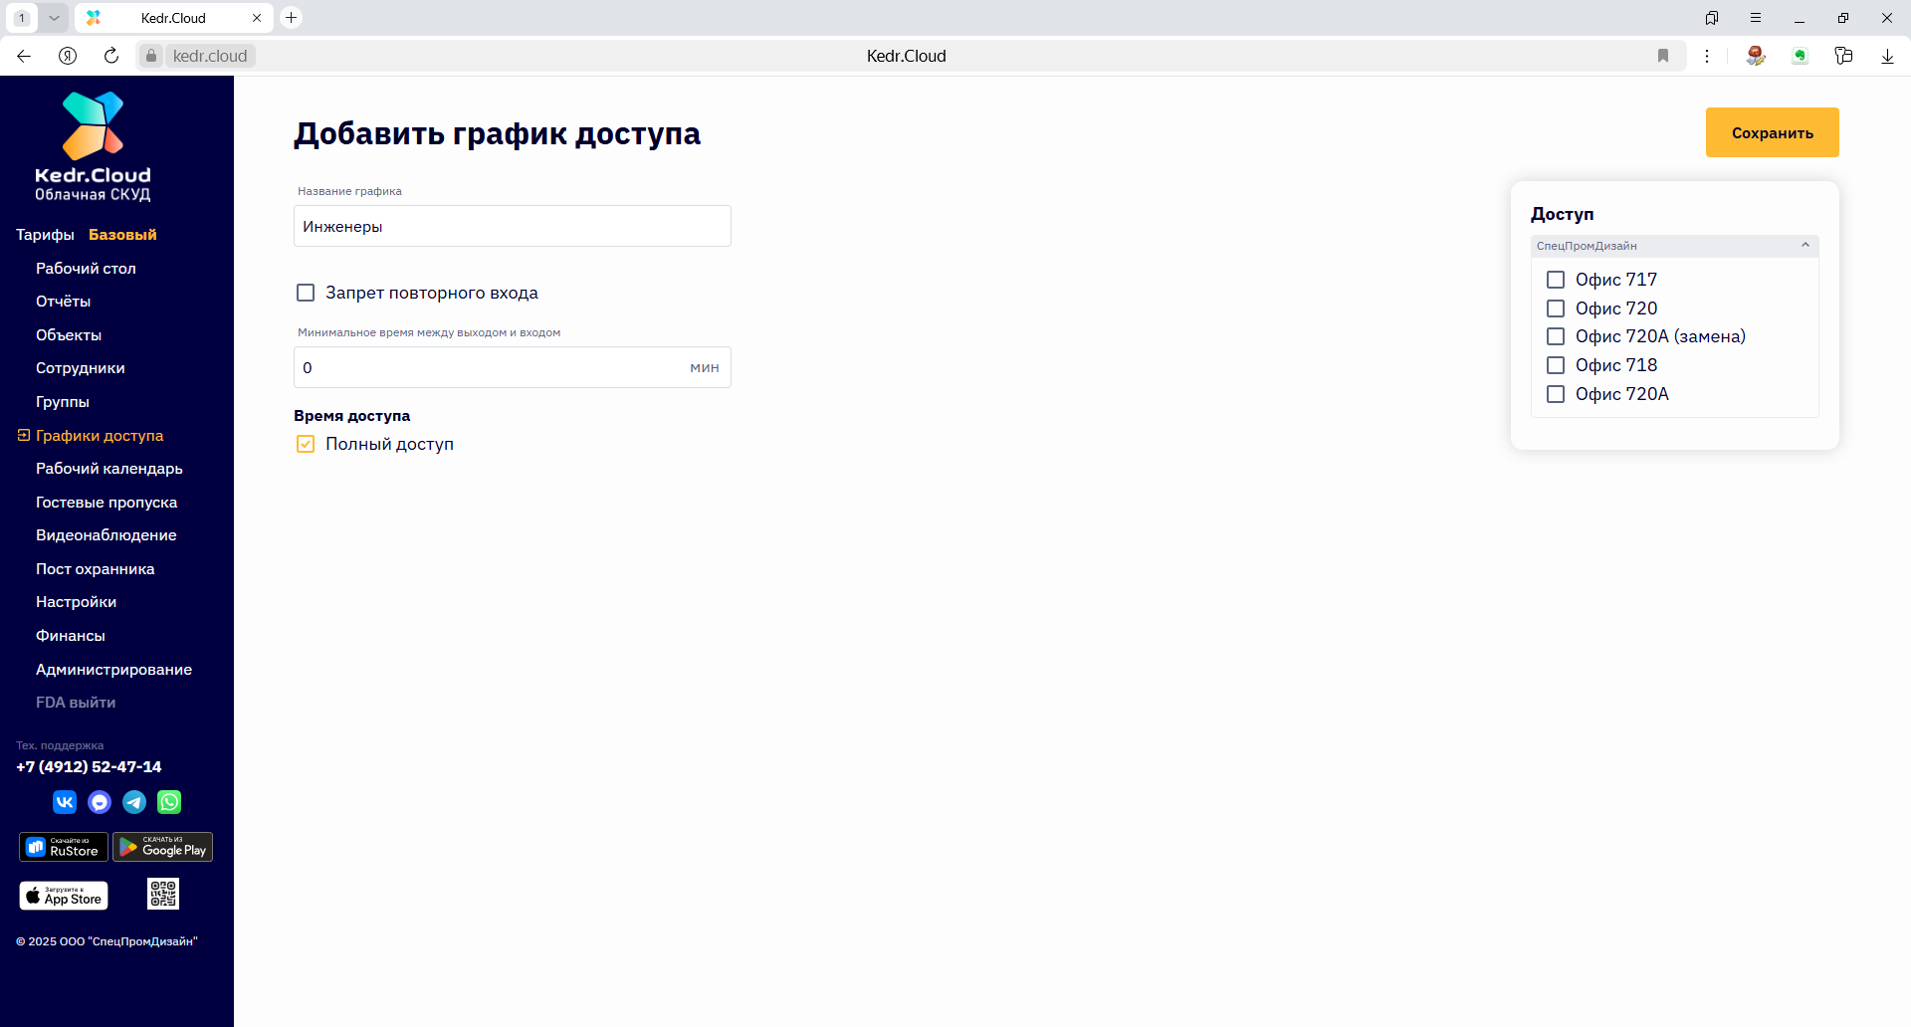Viewport: 1911px width, 1027px height.
Task: Open browser downloads icon
Action: [x=1887, y=56]
